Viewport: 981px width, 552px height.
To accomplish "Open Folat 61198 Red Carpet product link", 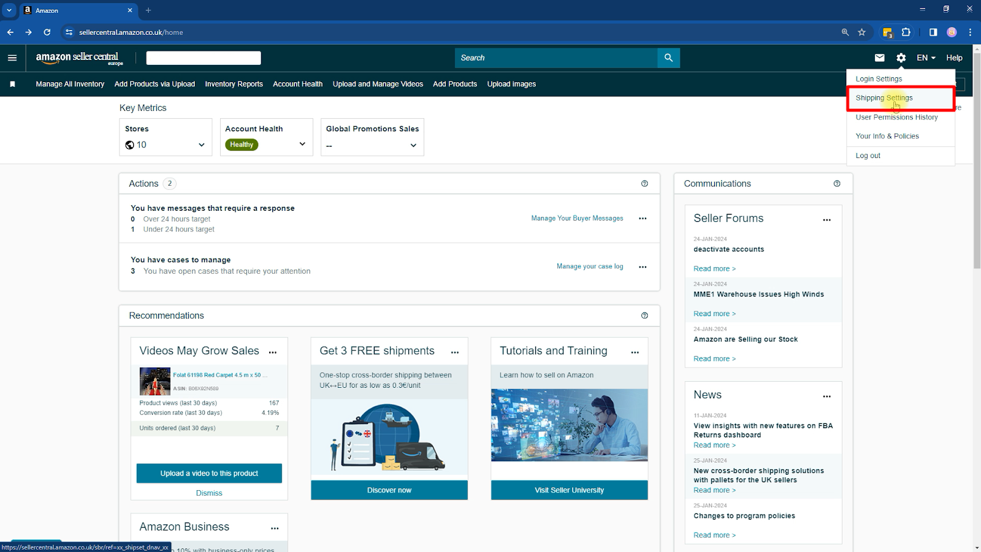I will 219,375.
